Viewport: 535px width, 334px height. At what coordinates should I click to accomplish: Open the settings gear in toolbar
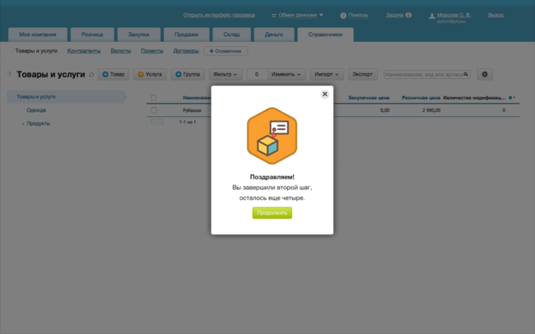click(x=485, y=74)
